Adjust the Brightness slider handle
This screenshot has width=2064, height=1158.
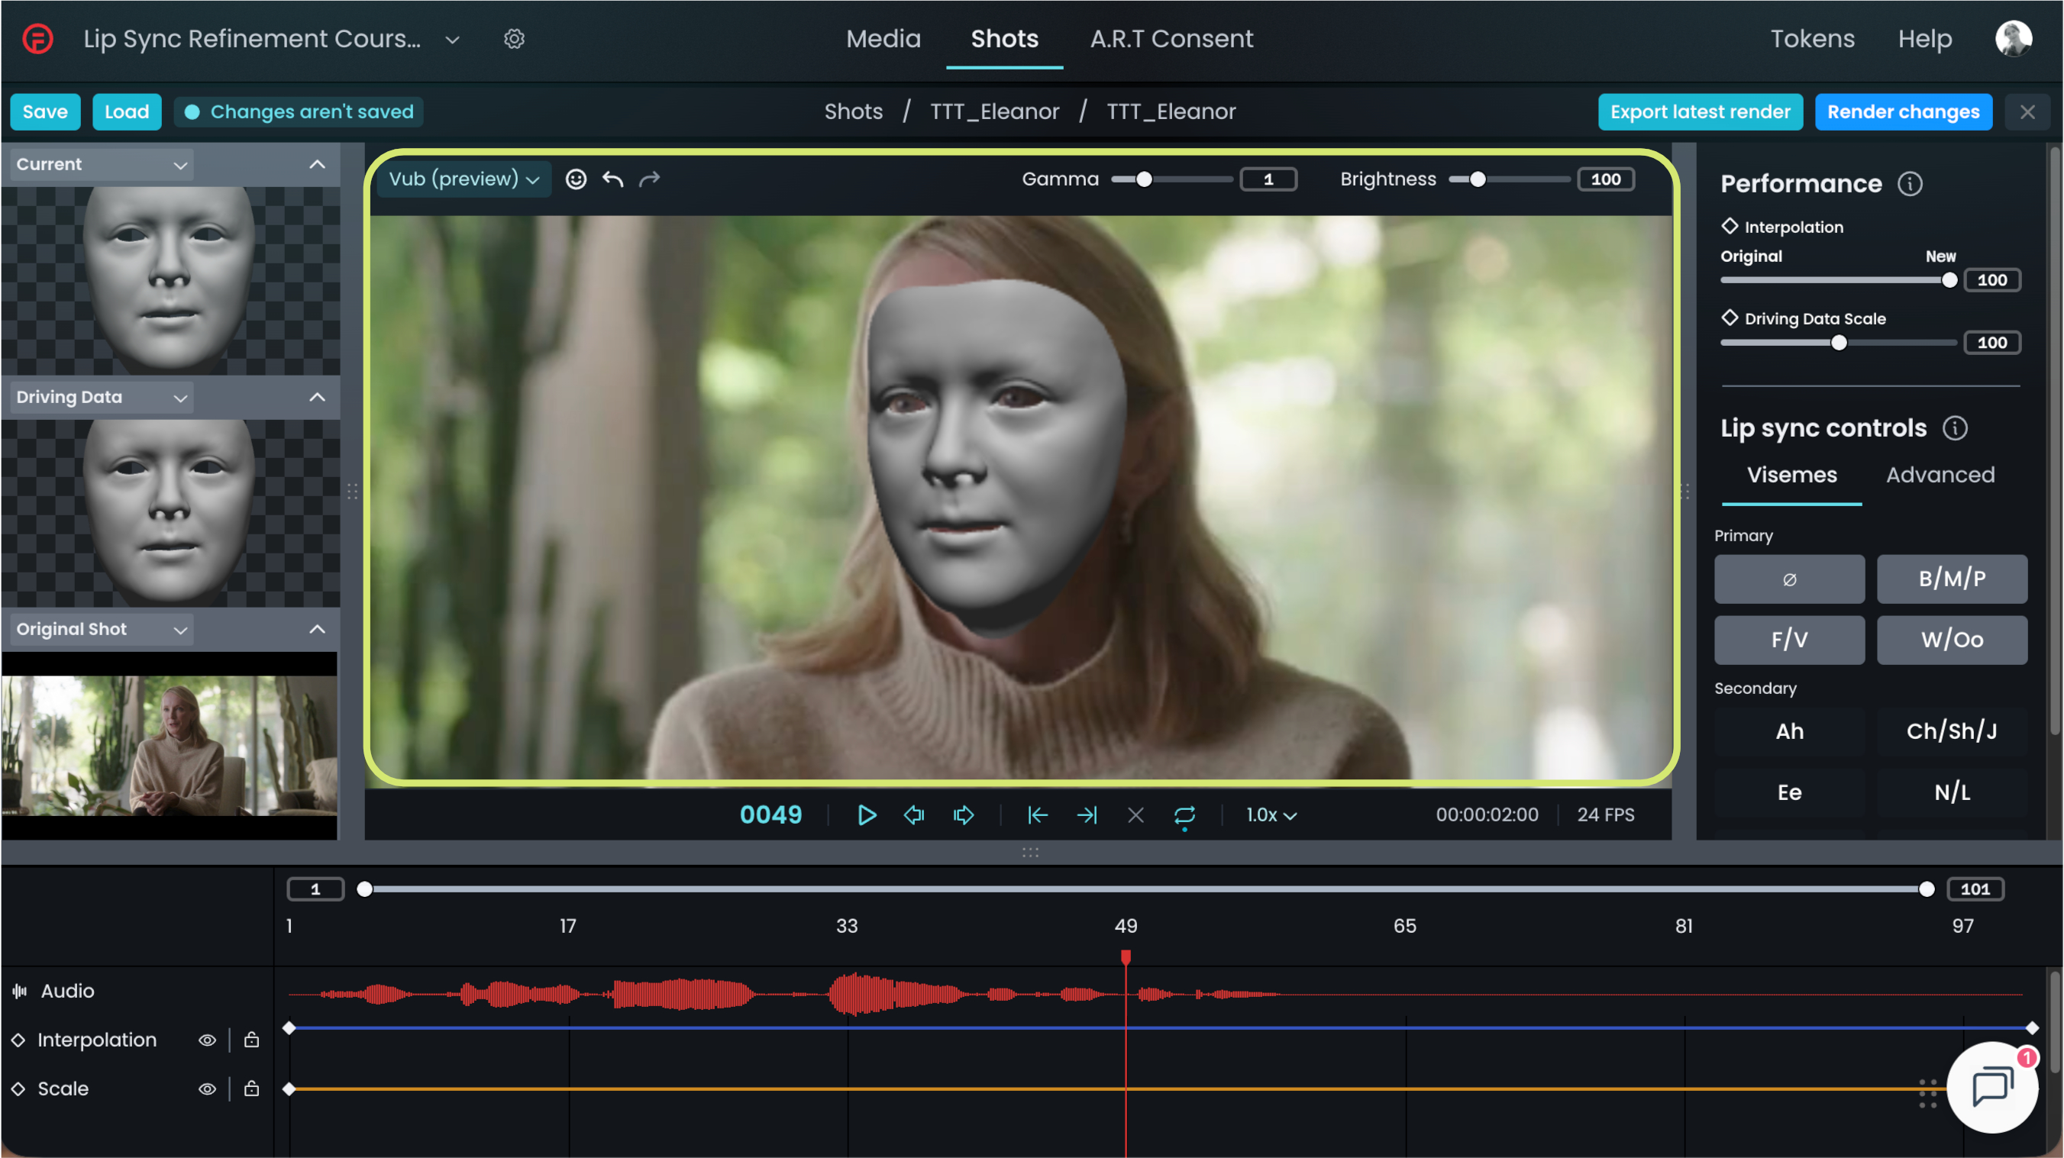click(x=1478, y=179)
